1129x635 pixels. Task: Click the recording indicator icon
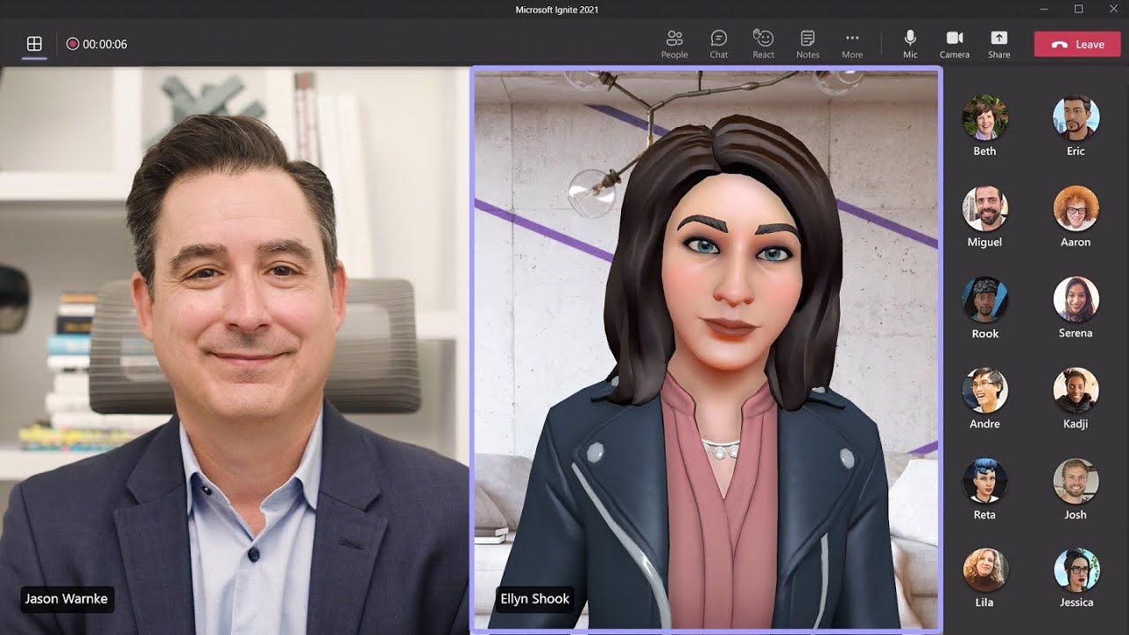point(72,44)
